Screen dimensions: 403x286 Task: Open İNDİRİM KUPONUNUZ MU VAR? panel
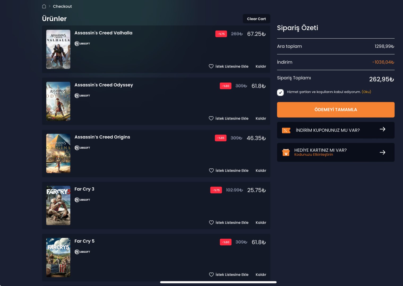[x=336, y=130]
